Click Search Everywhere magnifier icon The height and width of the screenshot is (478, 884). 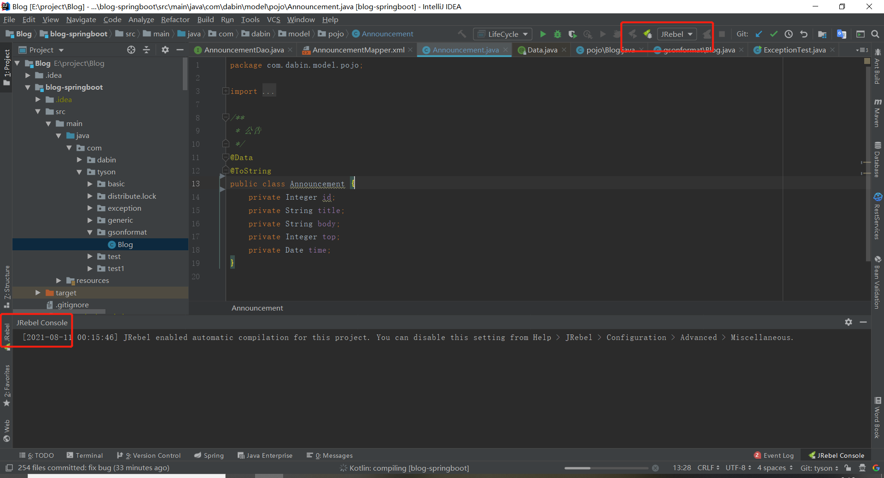coord(875,34)
